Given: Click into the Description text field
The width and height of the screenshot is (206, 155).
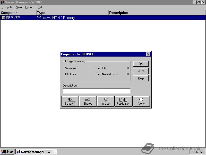Looking at the screenshot, I should 97,91.
